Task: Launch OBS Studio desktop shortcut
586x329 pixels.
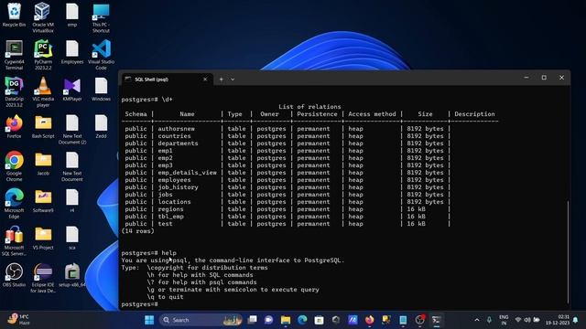Action: tap(15, 275)
